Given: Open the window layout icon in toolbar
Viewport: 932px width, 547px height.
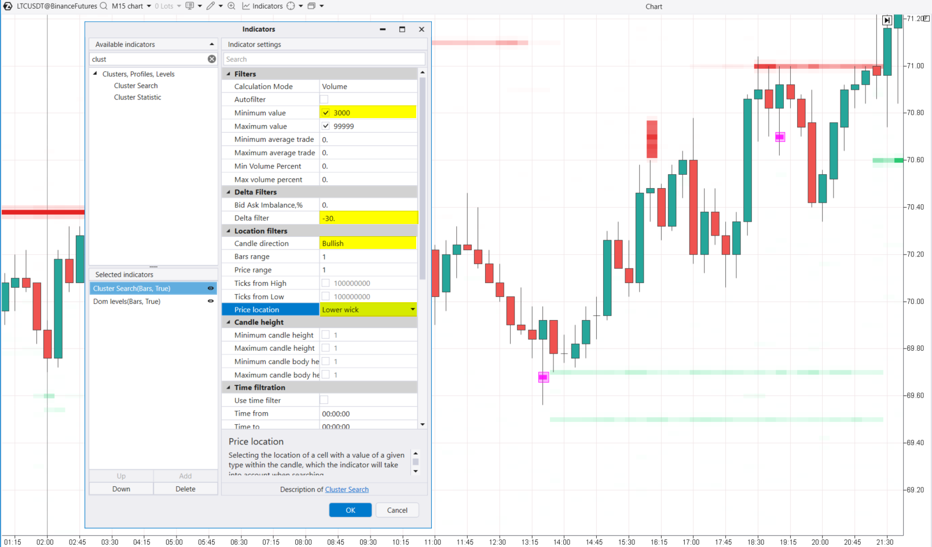Looking at the screenshot, I should [311, 6].
